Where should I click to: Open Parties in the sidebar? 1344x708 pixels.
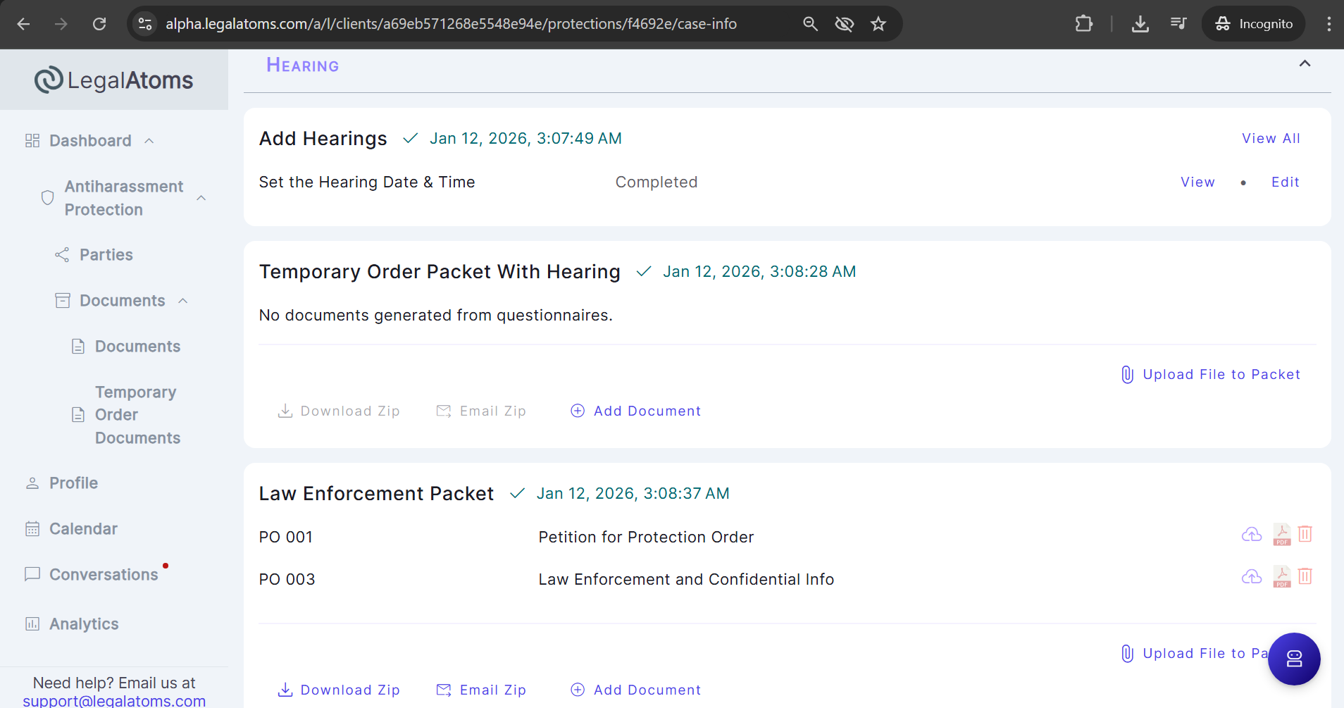[x=106, y=255]
